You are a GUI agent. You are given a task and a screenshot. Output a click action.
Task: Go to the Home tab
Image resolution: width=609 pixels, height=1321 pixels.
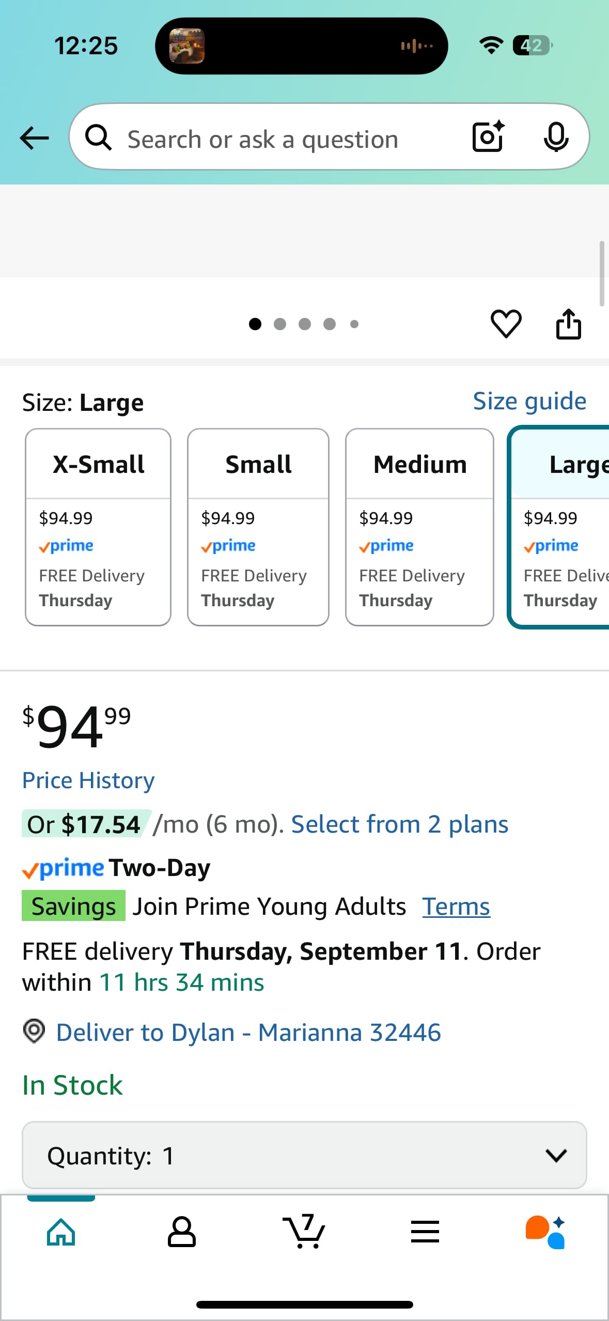[x=61, y=1232]
